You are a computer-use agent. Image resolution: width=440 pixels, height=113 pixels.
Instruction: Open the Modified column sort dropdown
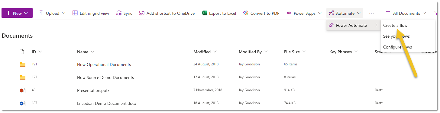point(215,52)
